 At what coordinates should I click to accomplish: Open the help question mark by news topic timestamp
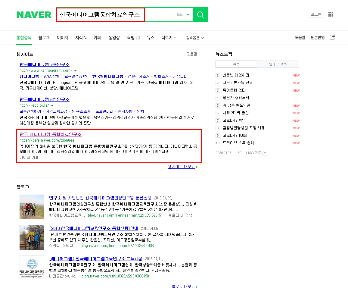tap(265, 153)
